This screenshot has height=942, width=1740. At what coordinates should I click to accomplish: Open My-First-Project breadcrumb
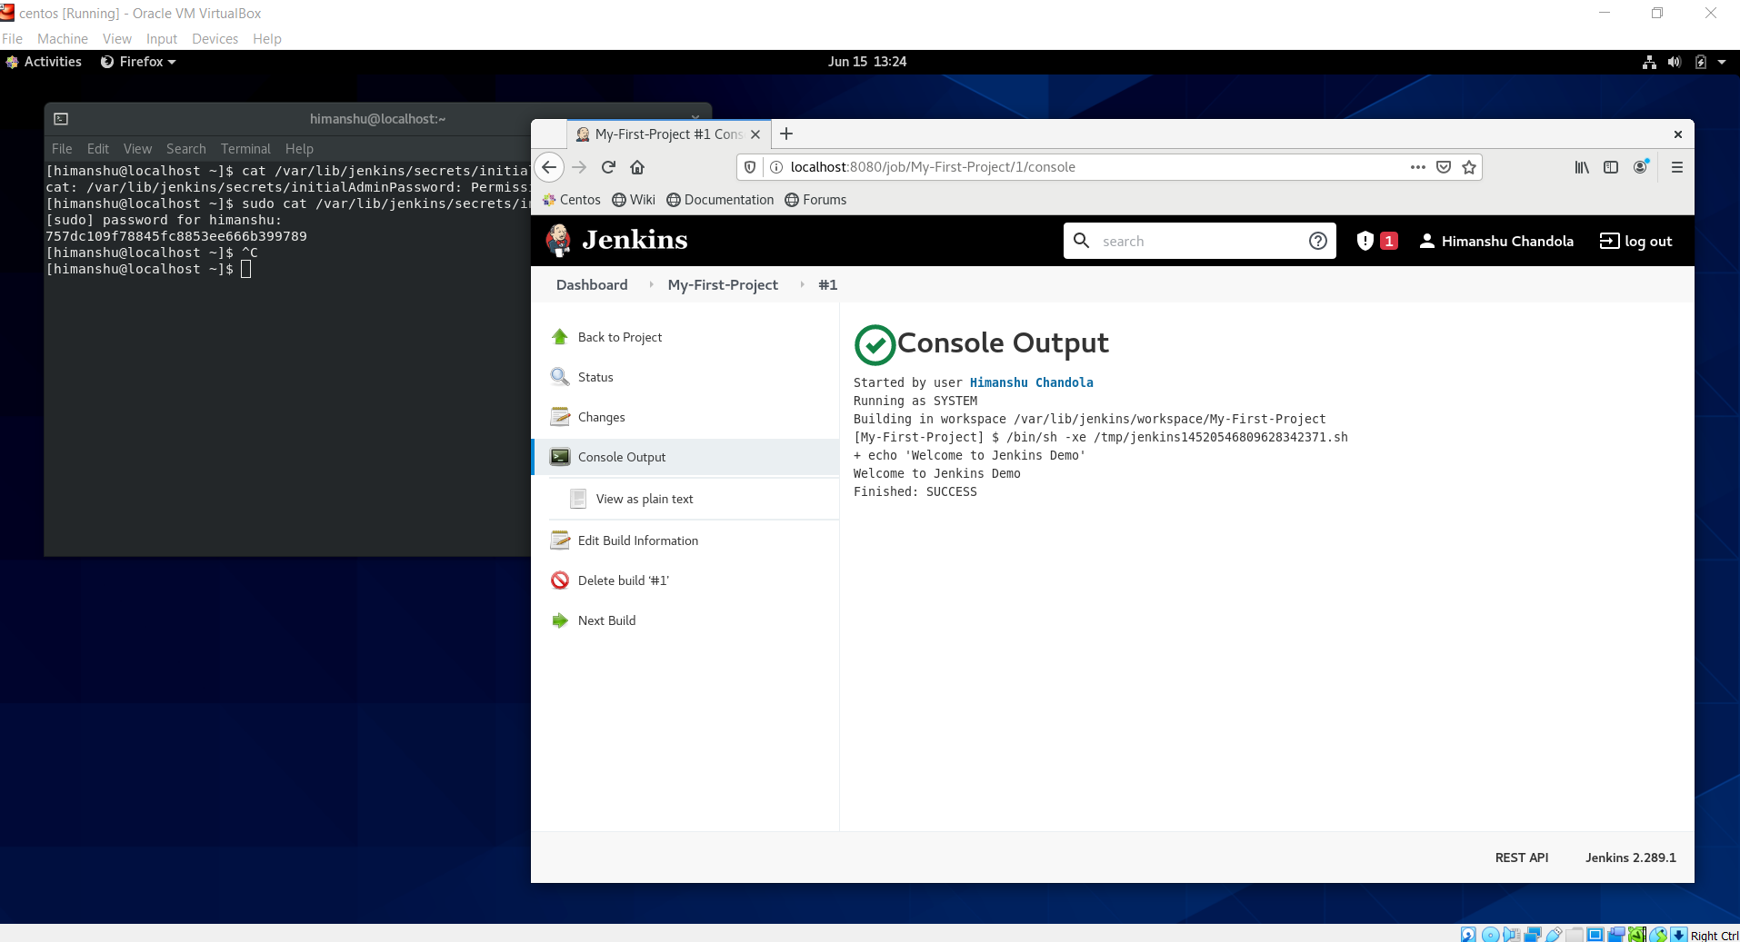[x=723, y=284]
